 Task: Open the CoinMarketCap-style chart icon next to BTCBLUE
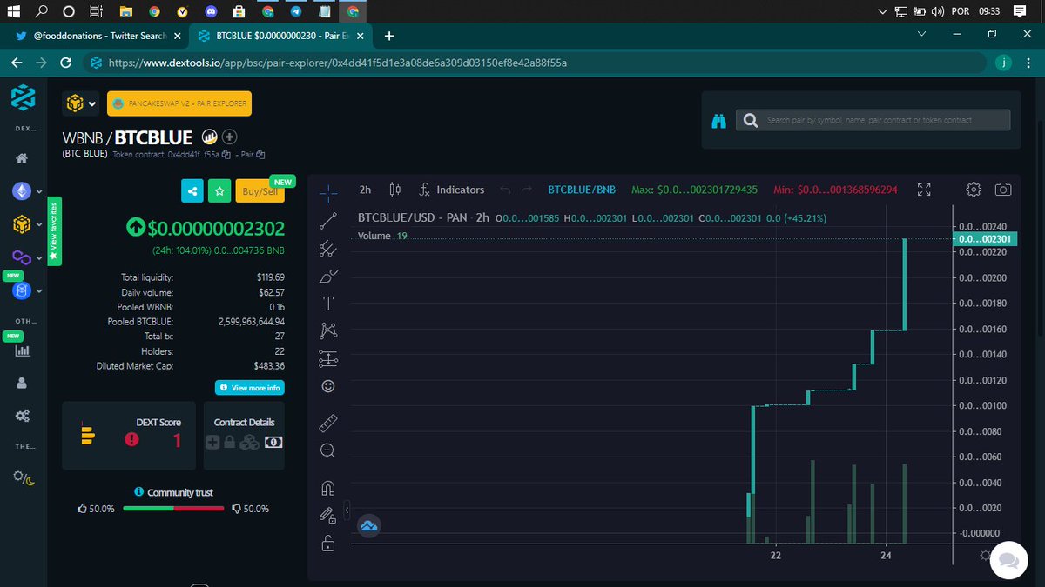pos(209,137)
